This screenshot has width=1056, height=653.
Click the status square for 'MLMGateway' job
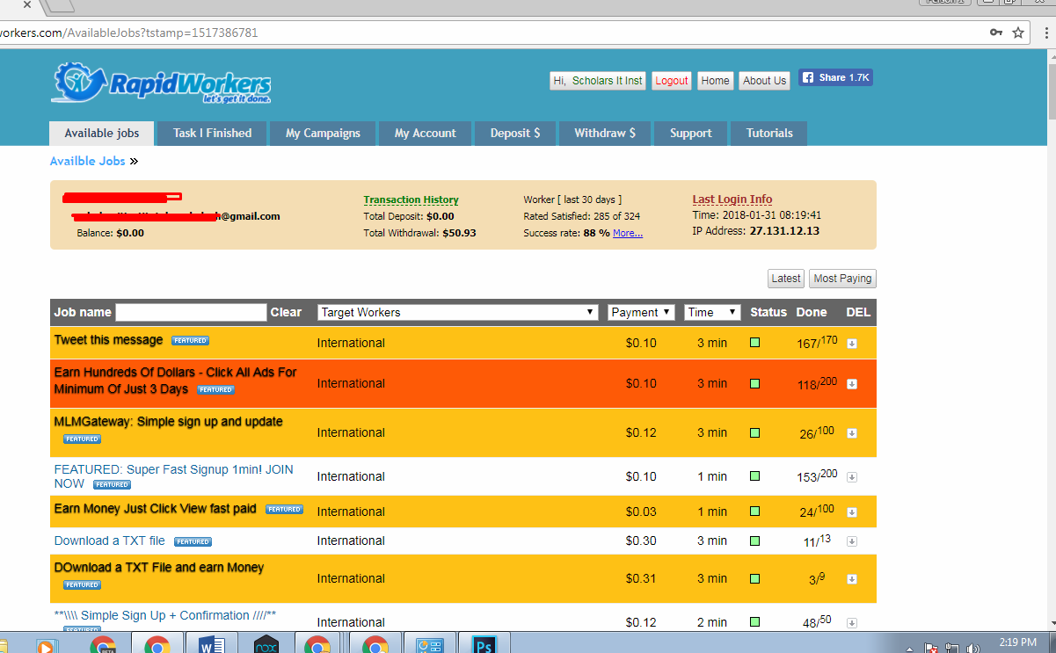click(754, 432)
